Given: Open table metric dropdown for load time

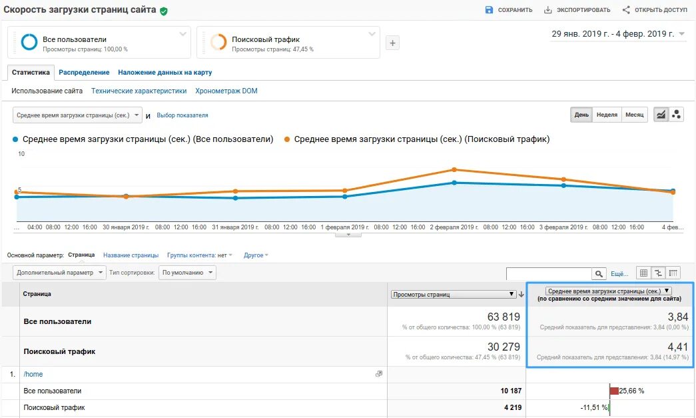Looking at the screenshot, I should [x=609, y=291].
